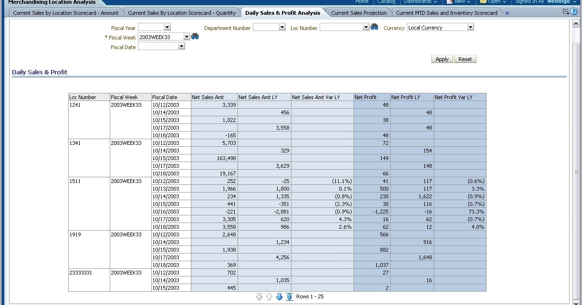Go to the Home link
Viewport: 582px width, 305px height.
pos(362,1)
